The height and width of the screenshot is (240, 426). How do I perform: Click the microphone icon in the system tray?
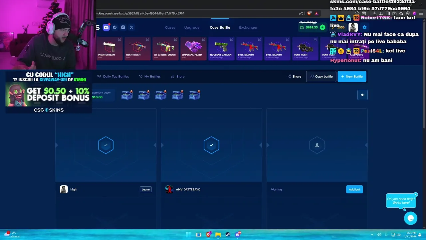386,235
